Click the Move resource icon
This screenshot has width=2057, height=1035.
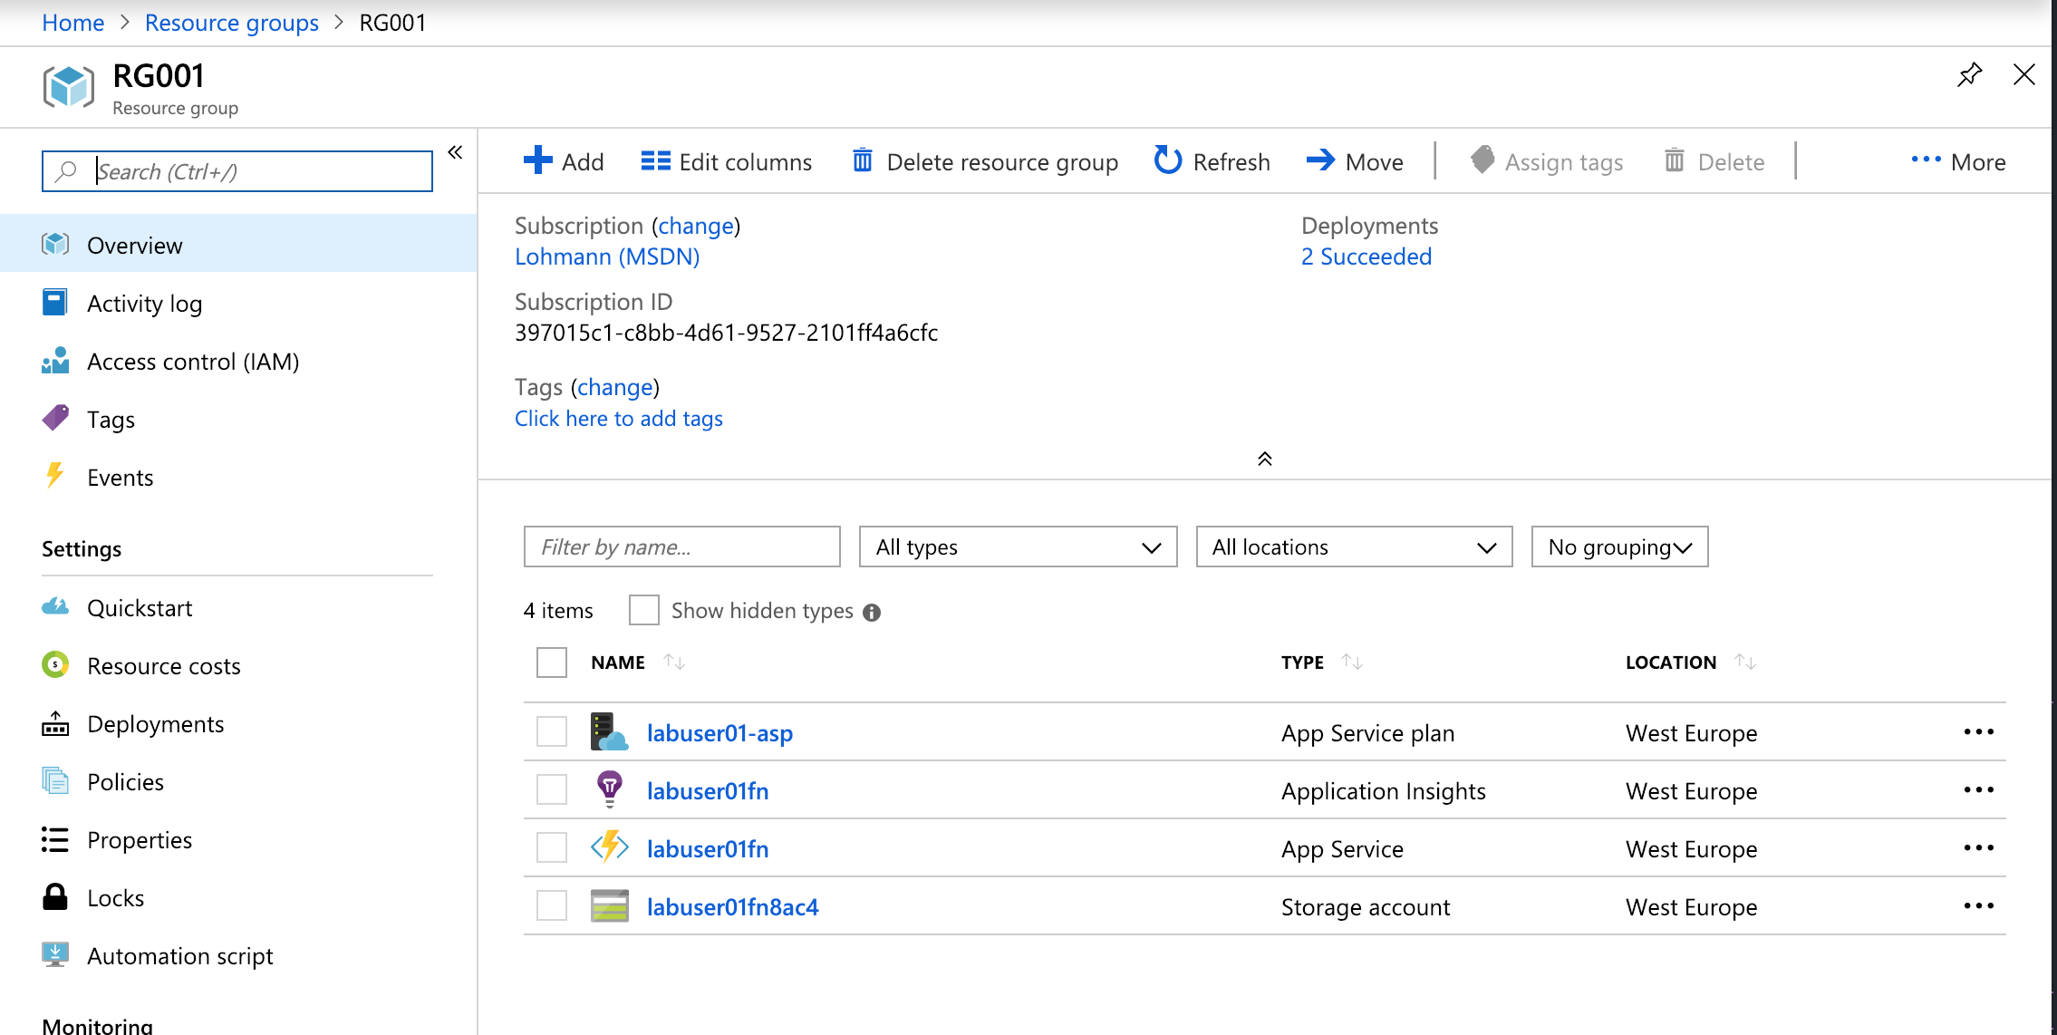pyautogui.click(x=1321, y=160)
